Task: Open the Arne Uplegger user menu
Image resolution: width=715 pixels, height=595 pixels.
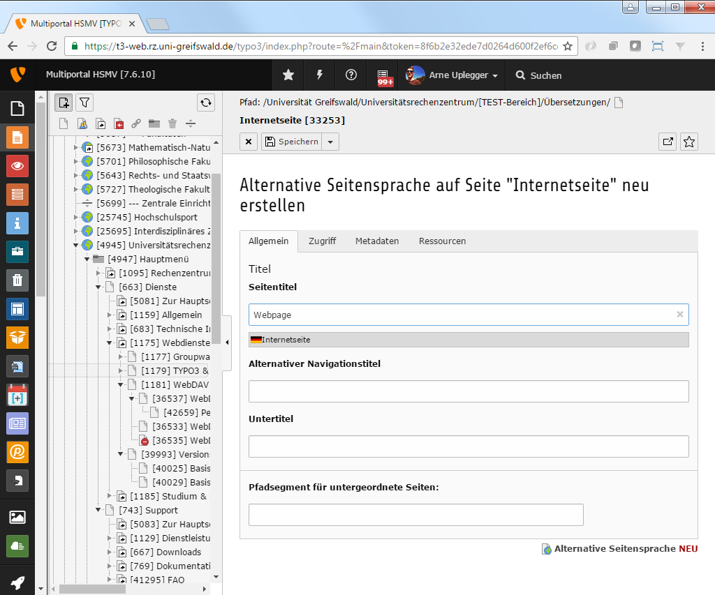Action: pos(452,75)
